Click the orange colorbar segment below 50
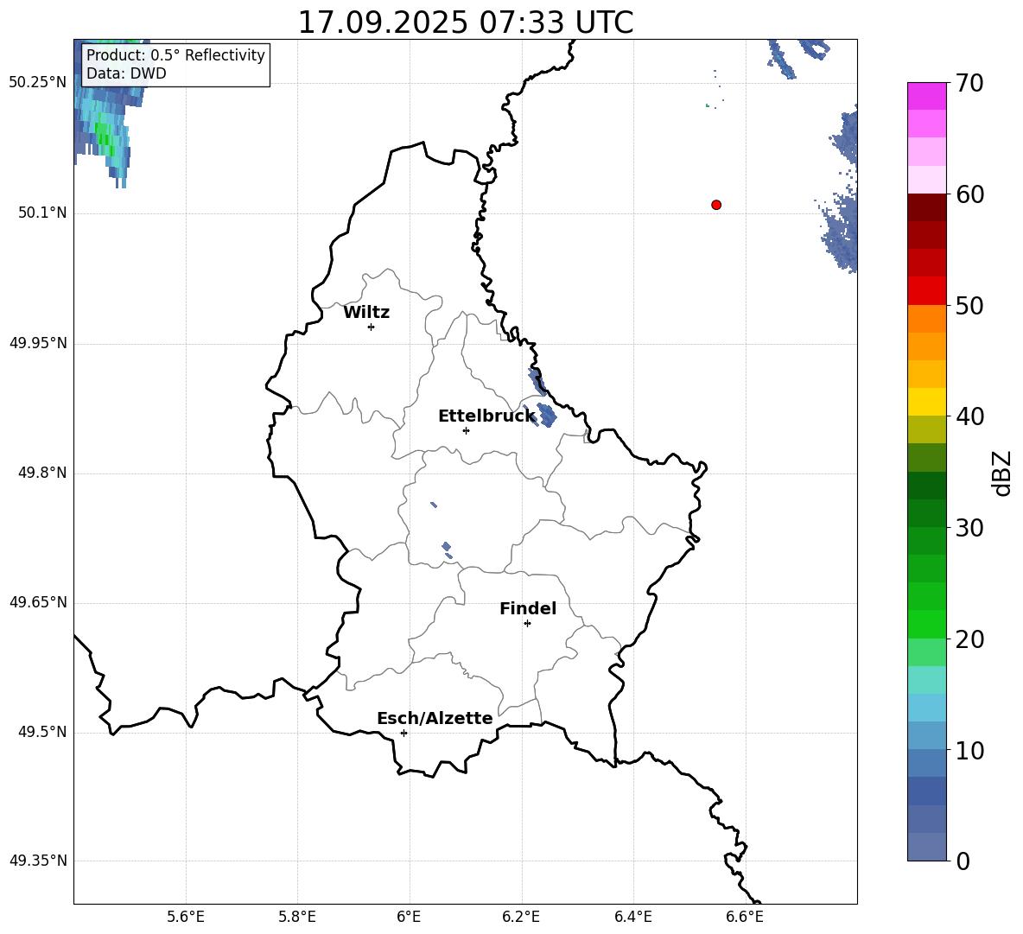 click(x=926, y=319)
